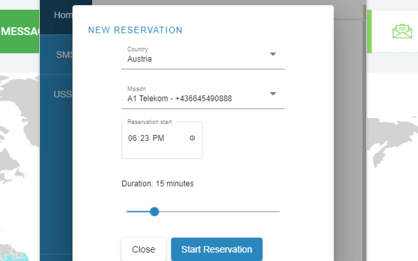The width and height of the screenshot is (418, 261).
Task: Click the Start Reservation button
Action: (x=216, y=249)
